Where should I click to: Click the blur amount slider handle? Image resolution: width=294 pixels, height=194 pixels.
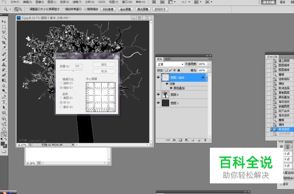click(73, 70)
